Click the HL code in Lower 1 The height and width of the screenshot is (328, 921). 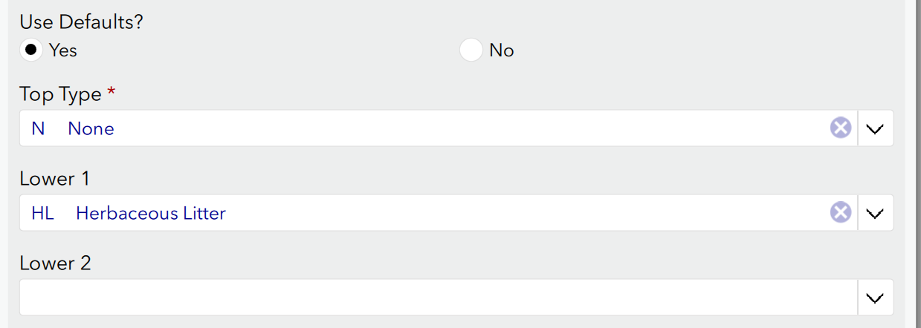click(42, 214)
